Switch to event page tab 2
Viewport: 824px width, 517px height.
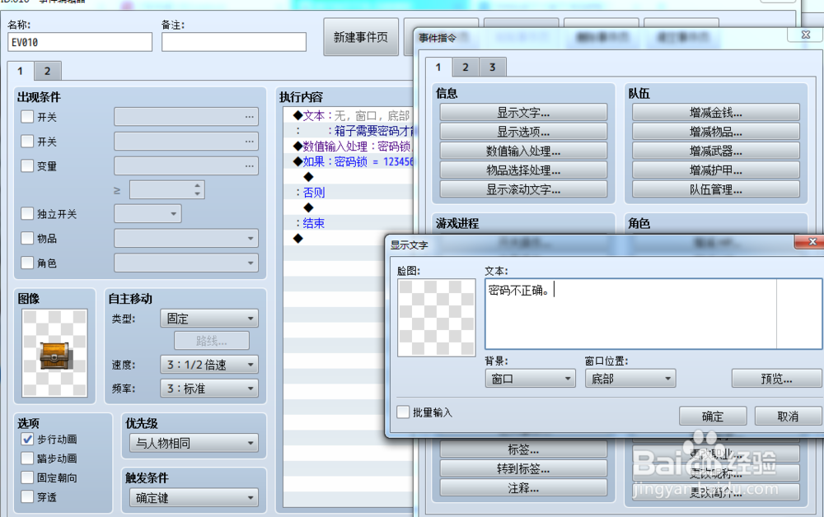tap(47, 71)
